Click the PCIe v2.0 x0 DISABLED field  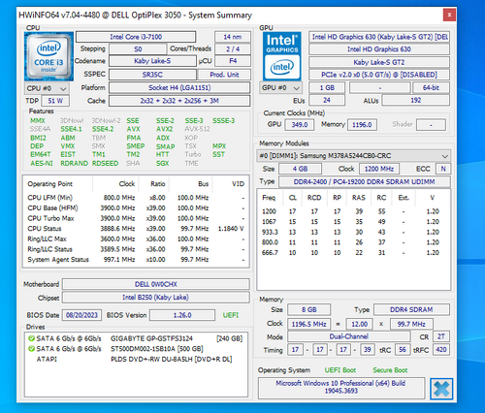coord(379,75)
